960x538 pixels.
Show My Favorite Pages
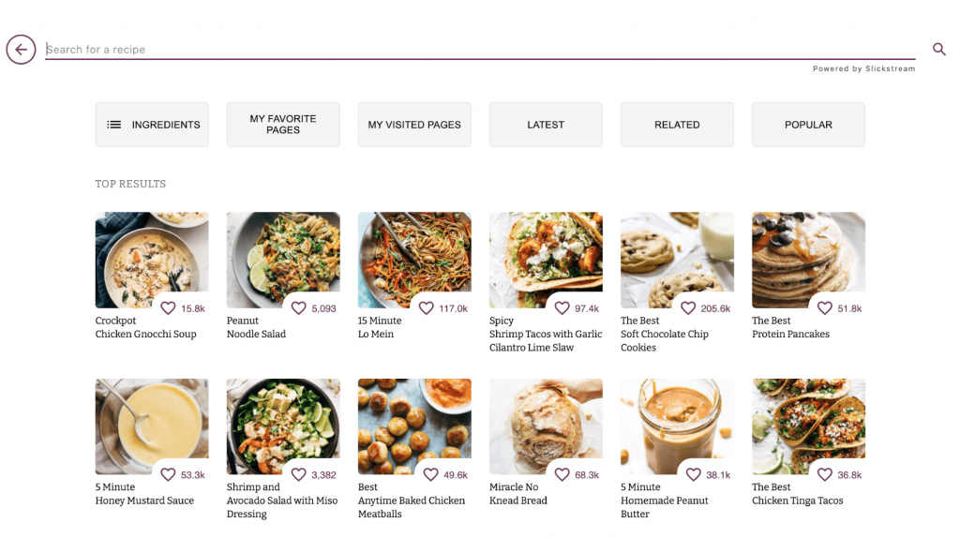(x=283, y=125)
